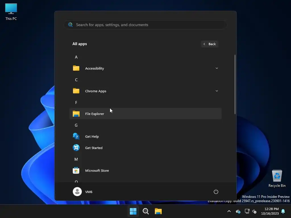The width and height of the screenshot is (291, 218).
Task: Click the VM6 account name
Action: pos(89,192)
